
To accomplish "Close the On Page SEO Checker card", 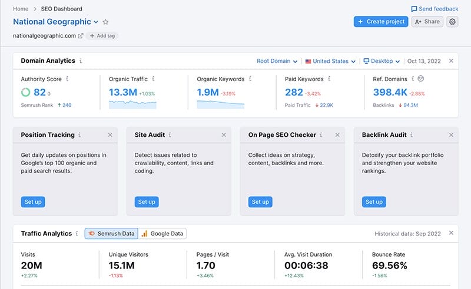I will tap(337, 135).
